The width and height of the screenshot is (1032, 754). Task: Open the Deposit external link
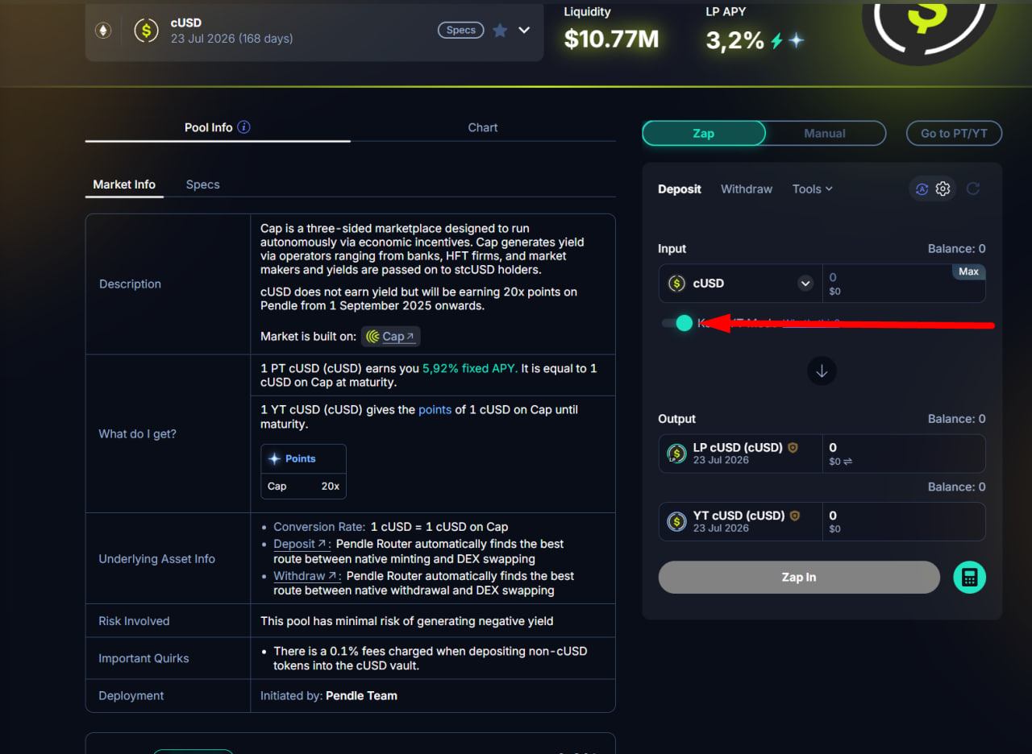tap(302, 545)
